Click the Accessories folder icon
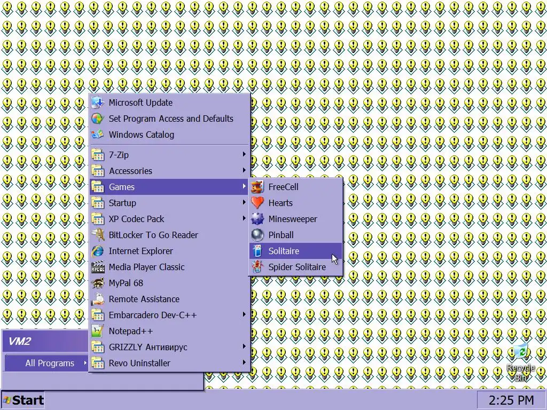The image size is (547, 410). point(98,171)
